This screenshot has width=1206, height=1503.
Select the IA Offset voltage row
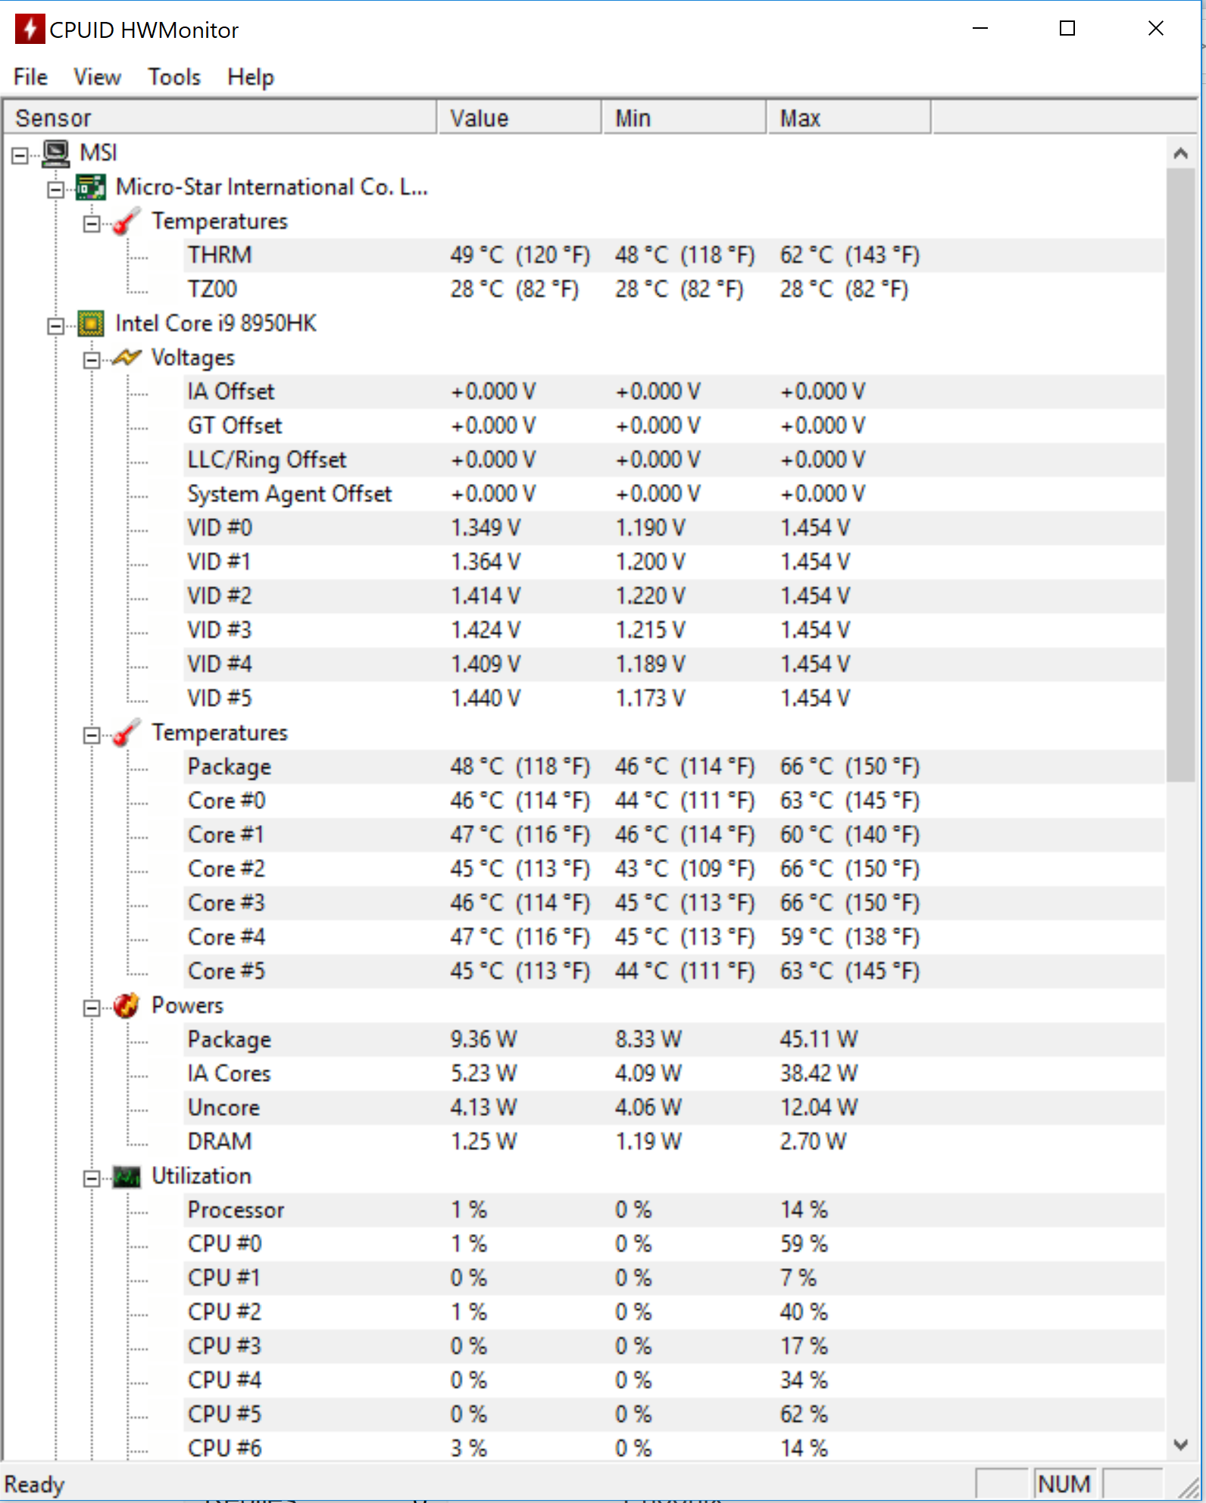(x=673, y=392)
